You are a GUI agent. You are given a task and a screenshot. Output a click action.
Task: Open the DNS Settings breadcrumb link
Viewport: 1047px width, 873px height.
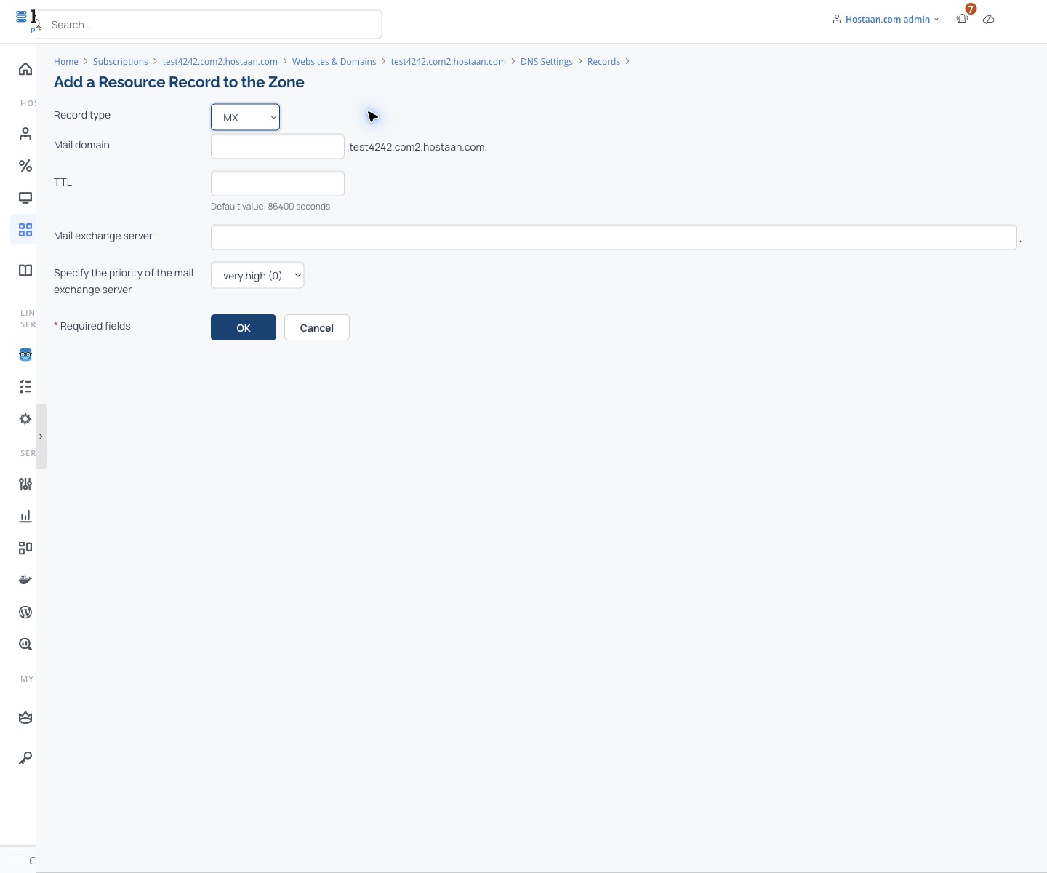tap(547, 62)
